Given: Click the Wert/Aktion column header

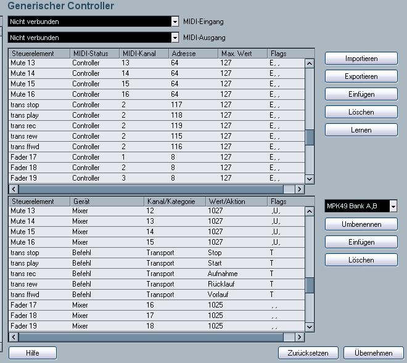Looking at the screenshot, I should coord(236,202).
